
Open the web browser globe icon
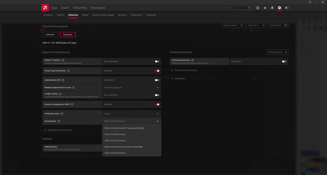click(x=258, y=8)
